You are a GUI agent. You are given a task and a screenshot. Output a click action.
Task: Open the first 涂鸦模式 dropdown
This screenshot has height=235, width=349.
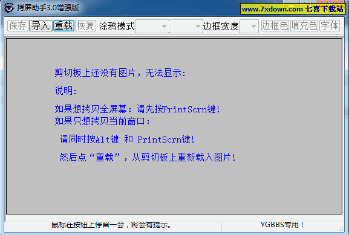click(x=152, y=26)
